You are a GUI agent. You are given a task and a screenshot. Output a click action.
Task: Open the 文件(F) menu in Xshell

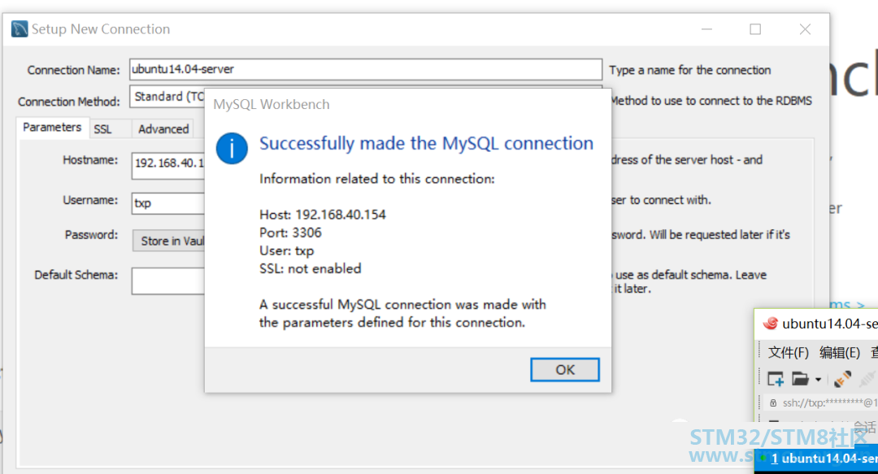click(789, 352)
